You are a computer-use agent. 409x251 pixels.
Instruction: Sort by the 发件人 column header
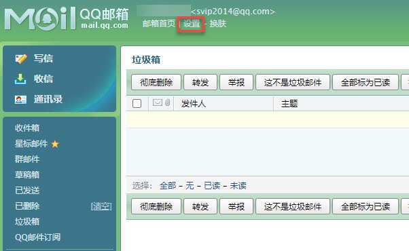point(194,104)
